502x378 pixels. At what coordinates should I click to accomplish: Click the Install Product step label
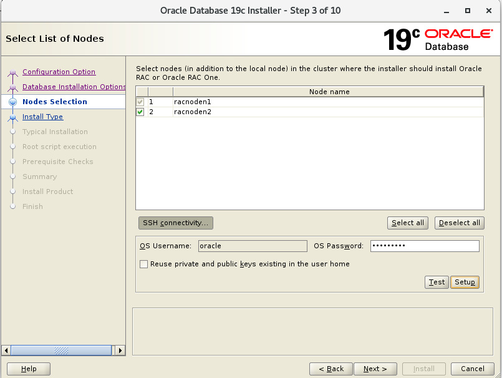pyautogui.click(x=47, y=191)
